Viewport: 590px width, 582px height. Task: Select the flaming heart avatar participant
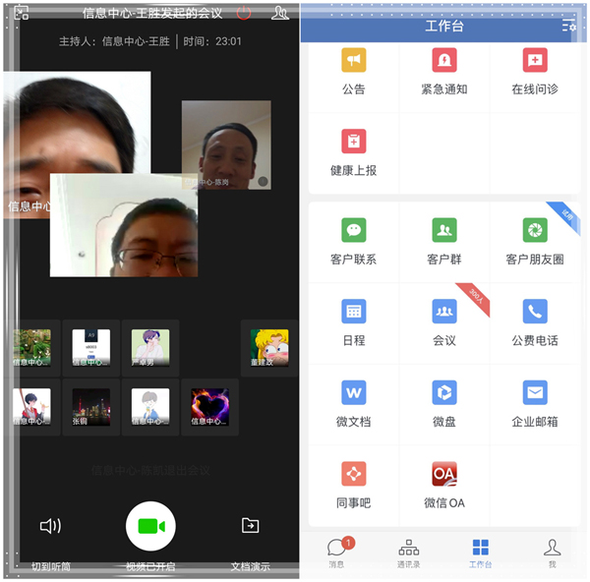(209, 407)
